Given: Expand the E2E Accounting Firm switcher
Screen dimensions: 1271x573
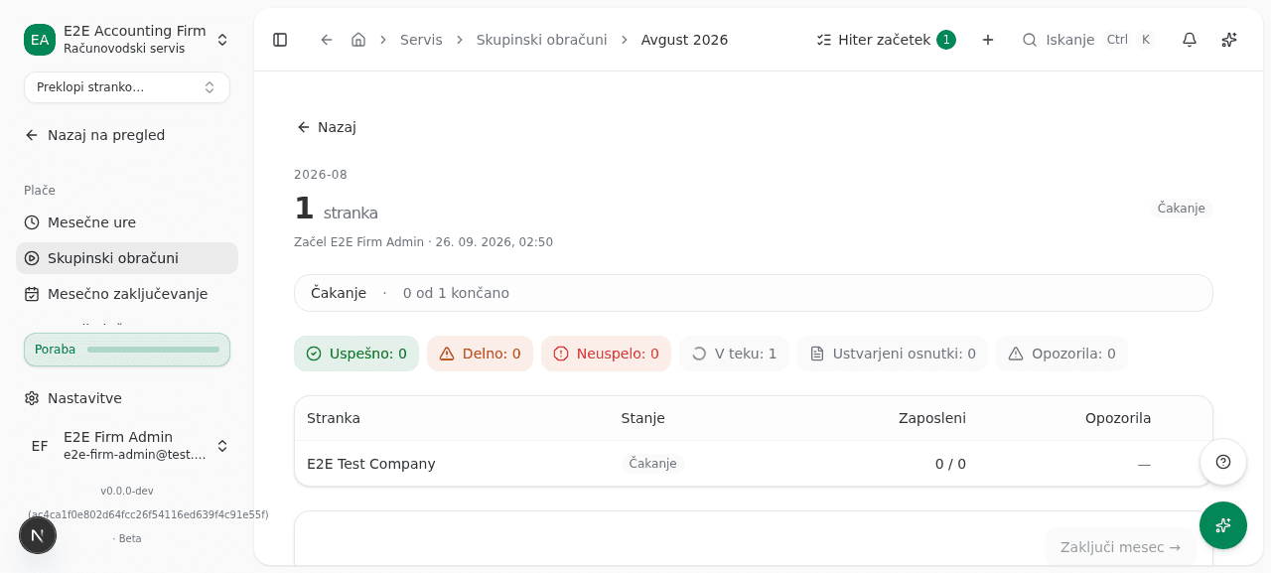Looking at the screenshot, I should 127,40.
